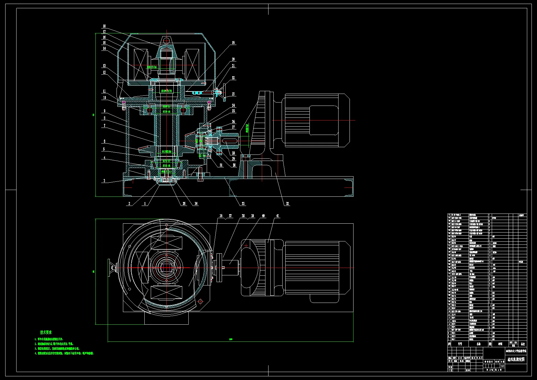Pick part callout number 16
This screenshot has width=537, height=380.
pyautogui.click(x=104, y=37)
